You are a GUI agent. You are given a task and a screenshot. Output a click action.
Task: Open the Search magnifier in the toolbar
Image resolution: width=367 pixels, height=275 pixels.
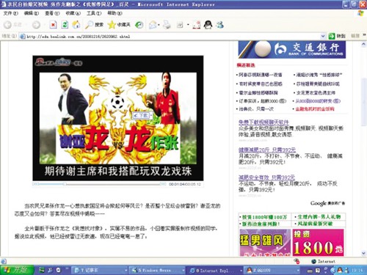pyautogui.click(x=94, y=25)
